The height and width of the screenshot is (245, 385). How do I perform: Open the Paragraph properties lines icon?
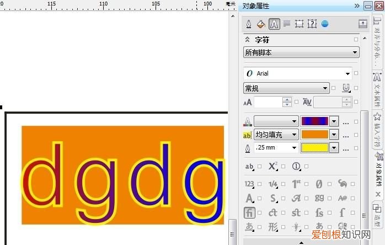[x=287, y=24]
